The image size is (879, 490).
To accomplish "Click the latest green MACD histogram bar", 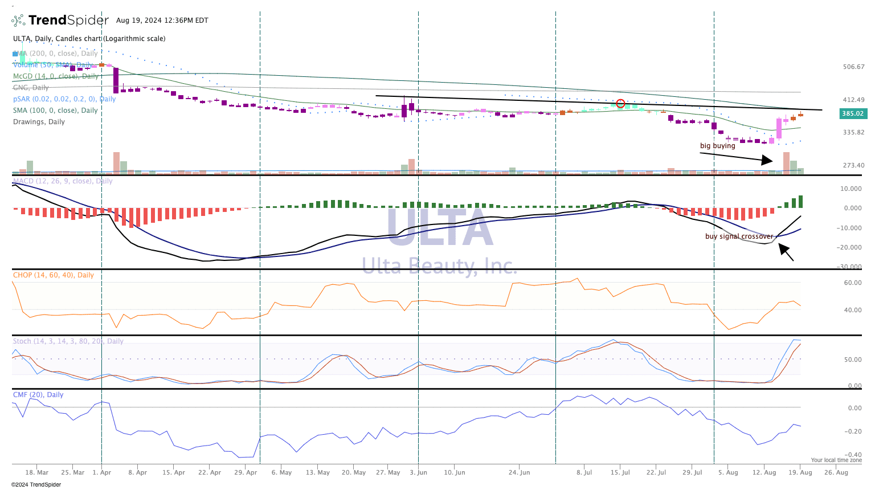I will 800,202.
